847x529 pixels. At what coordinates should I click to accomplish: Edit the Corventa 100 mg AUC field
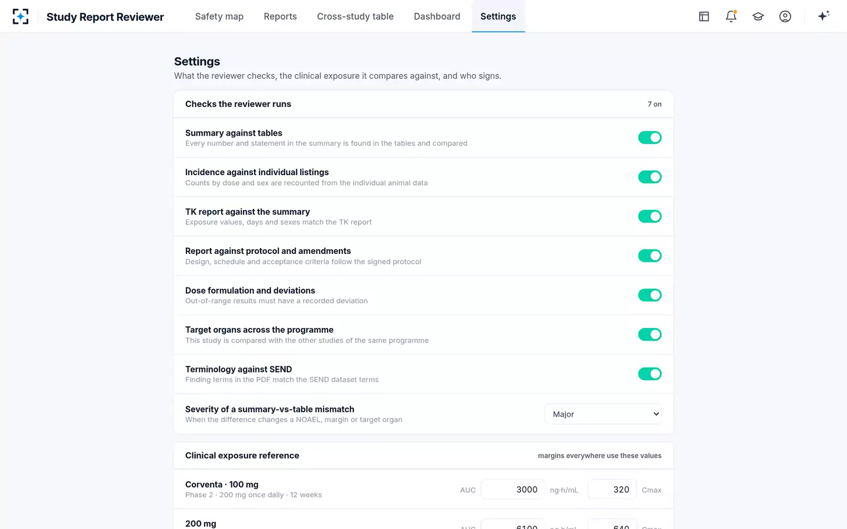click(x=513, y=489)
